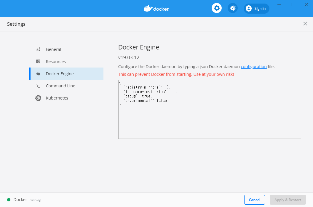Click the Cancel button

pos(255,200)
